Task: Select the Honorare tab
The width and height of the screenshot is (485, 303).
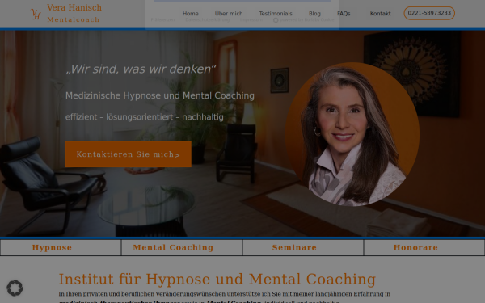Action: (424, 248)
